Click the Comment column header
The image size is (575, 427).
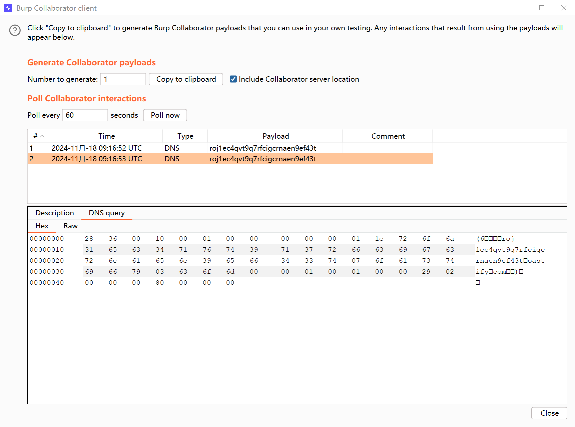pyautogui.click(x=388, y=136)
